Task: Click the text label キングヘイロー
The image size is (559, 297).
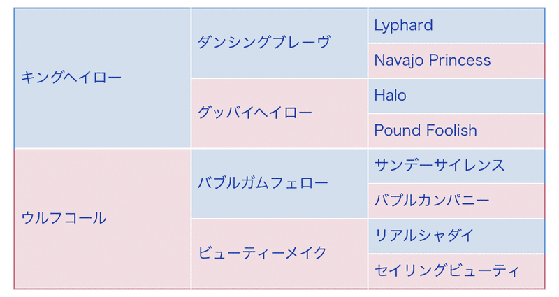Action: [71, 77]
